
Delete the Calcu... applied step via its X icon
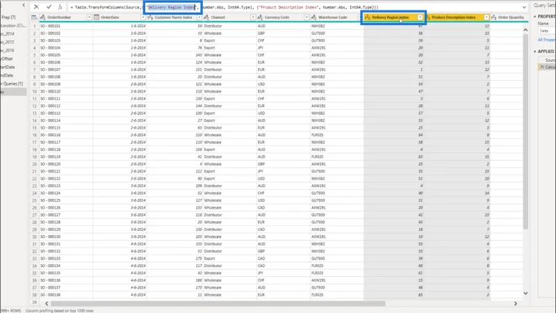click(x=542, y=67)
